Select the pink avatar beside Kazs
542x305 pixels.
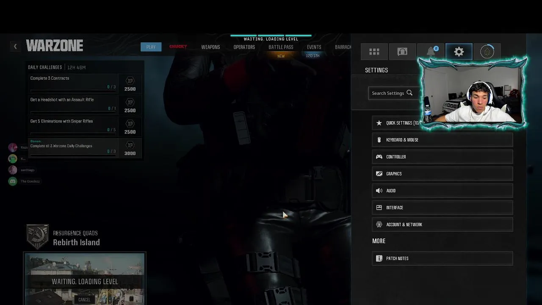tap(13, 147)
